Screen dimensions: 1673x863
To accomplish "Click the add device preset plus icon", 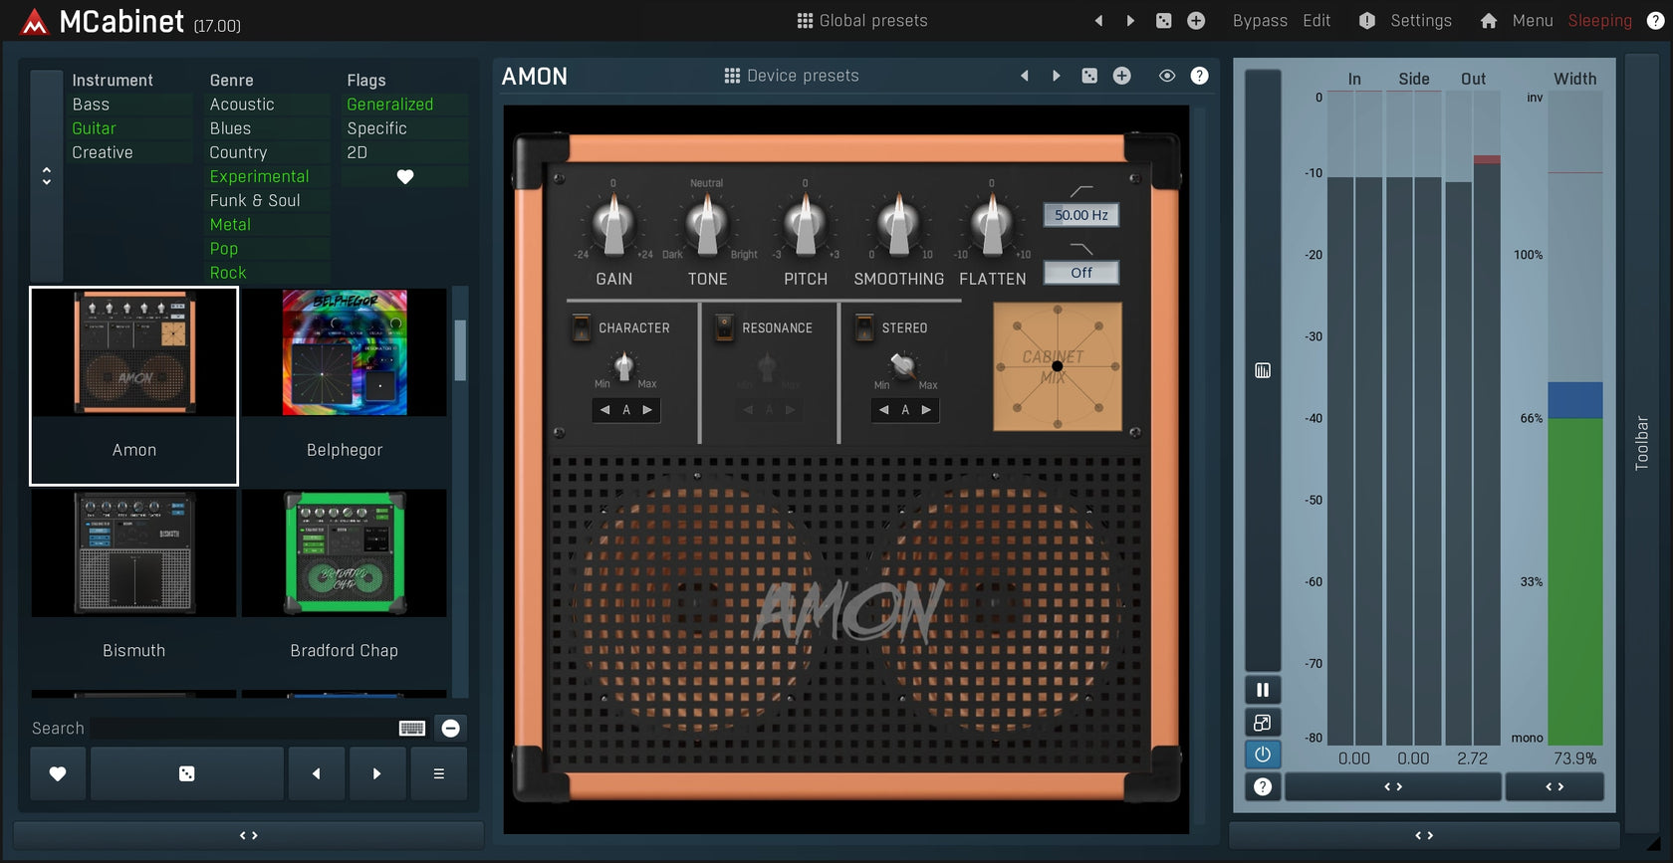I will click(1121, 76).
